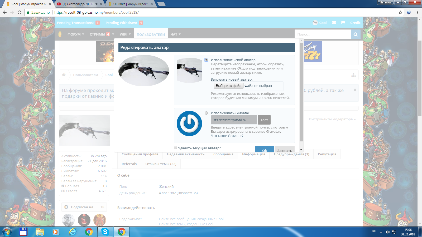Open the СТРИМЫ dropdown menu
This screenshot has height=237, width=422.
pyautogui.click(x=102, y=34)
